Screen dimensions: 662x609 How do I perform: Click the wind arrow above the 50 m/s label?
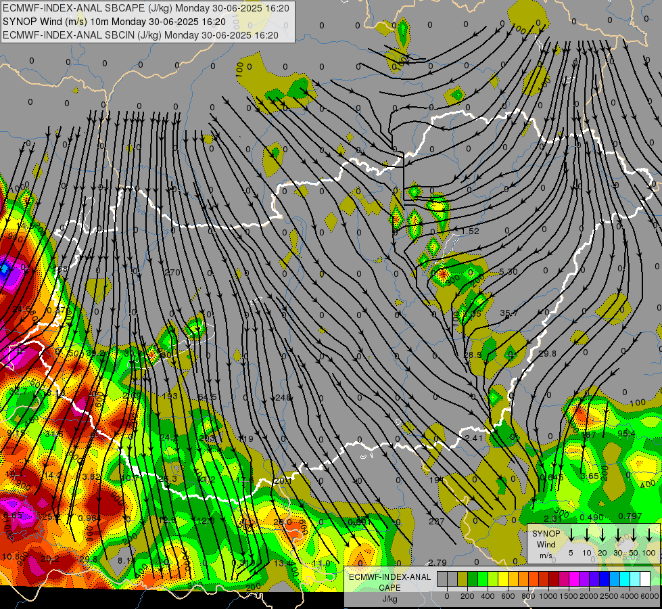pyautogui.click(x=634, y=534)
